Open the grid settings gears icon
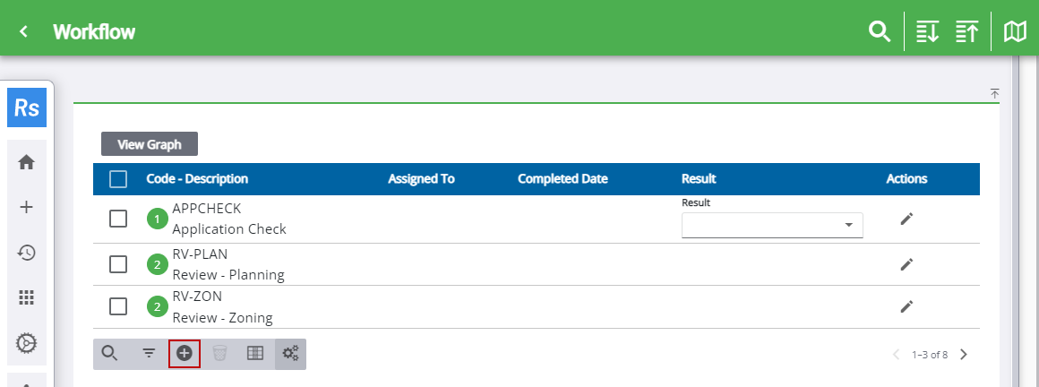Screen dimensions: 1039x387 (x=290, y=353)
